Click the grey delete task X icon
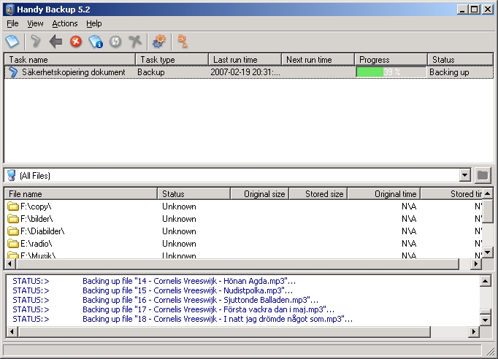The width and height of the screenshot is (498, 359). click(135, 42)
